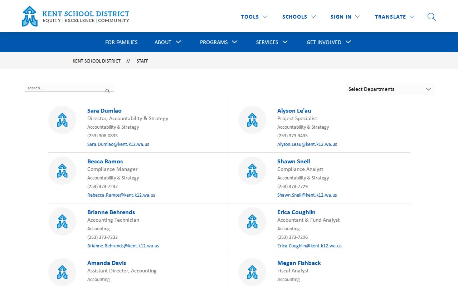Open the Services menu item

click(x=267, y=42)
